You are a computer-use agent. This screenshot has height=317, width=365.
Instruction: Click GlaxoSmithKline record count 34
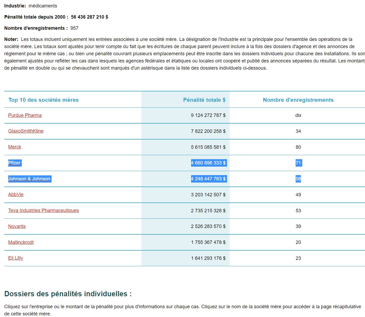(x=298, y=131)
